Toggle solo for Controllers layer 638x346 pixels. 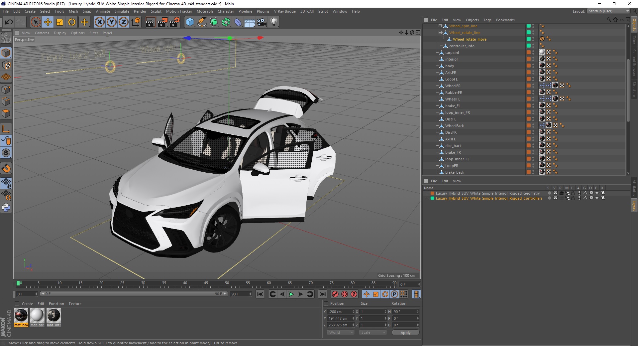(550, 198)
